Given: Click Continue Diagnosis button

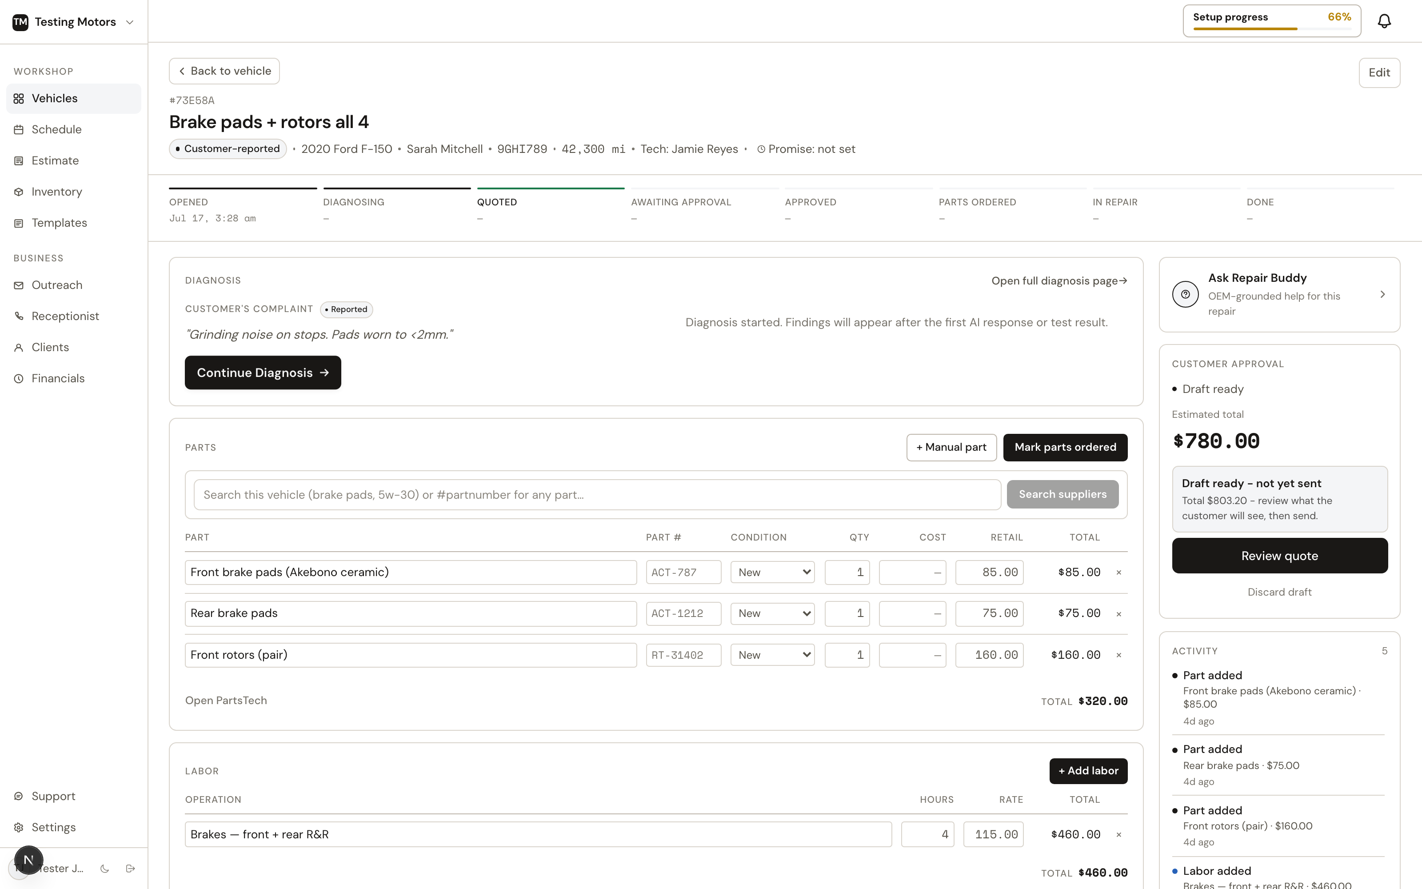Looking at the screenshot, I should click(263, 373).
